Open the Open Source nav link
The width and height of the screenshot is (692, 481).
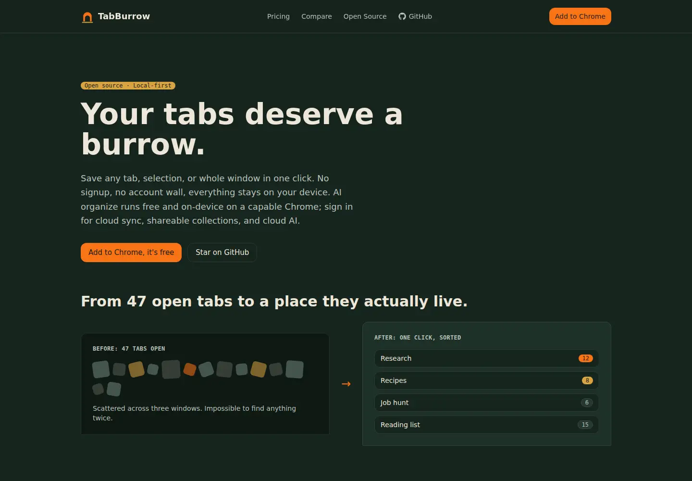(x=365, y=16)
